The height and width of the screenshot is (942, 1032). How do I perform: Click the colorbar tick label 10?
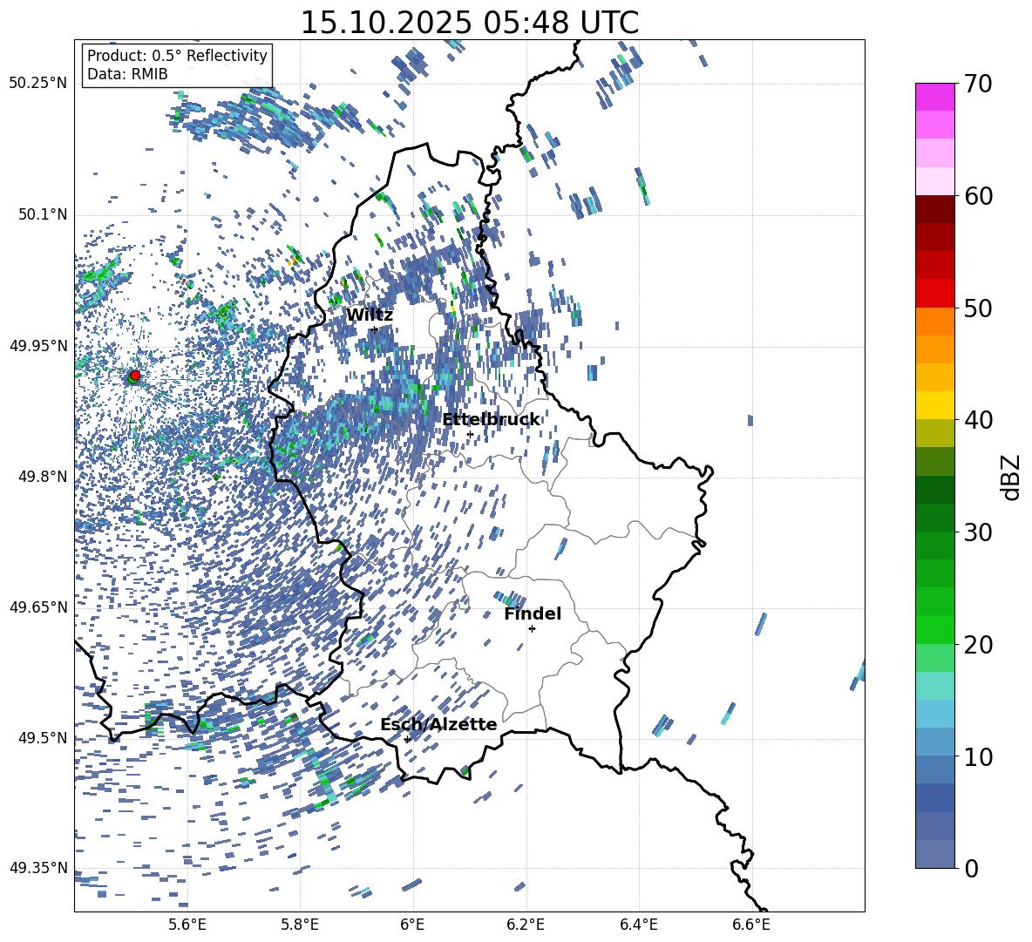coord(978,756)
